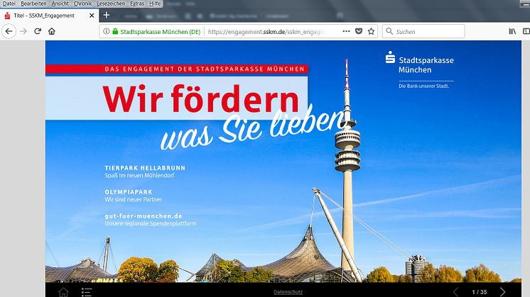Show site info for Stadtsparkasse München padlock

point(114,31)
